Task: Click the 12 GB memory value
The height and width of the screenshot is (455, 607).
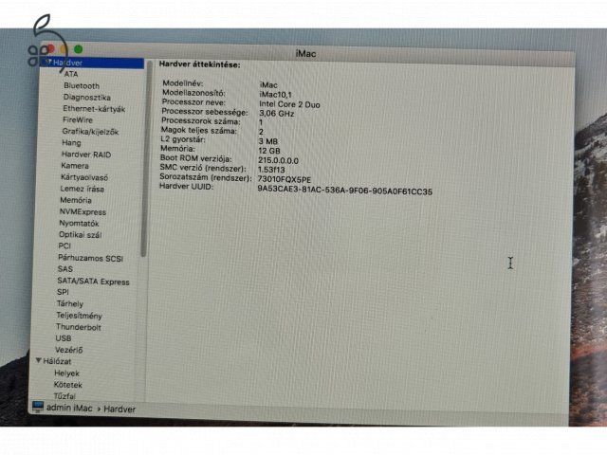Action: [x=269, y=151]
